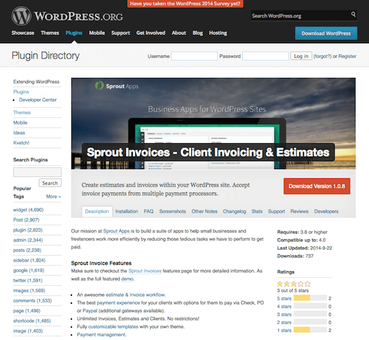Open Mobile link in sidebar
The height and width of the screenshot is (340, 369).
[x=20, y=122]
